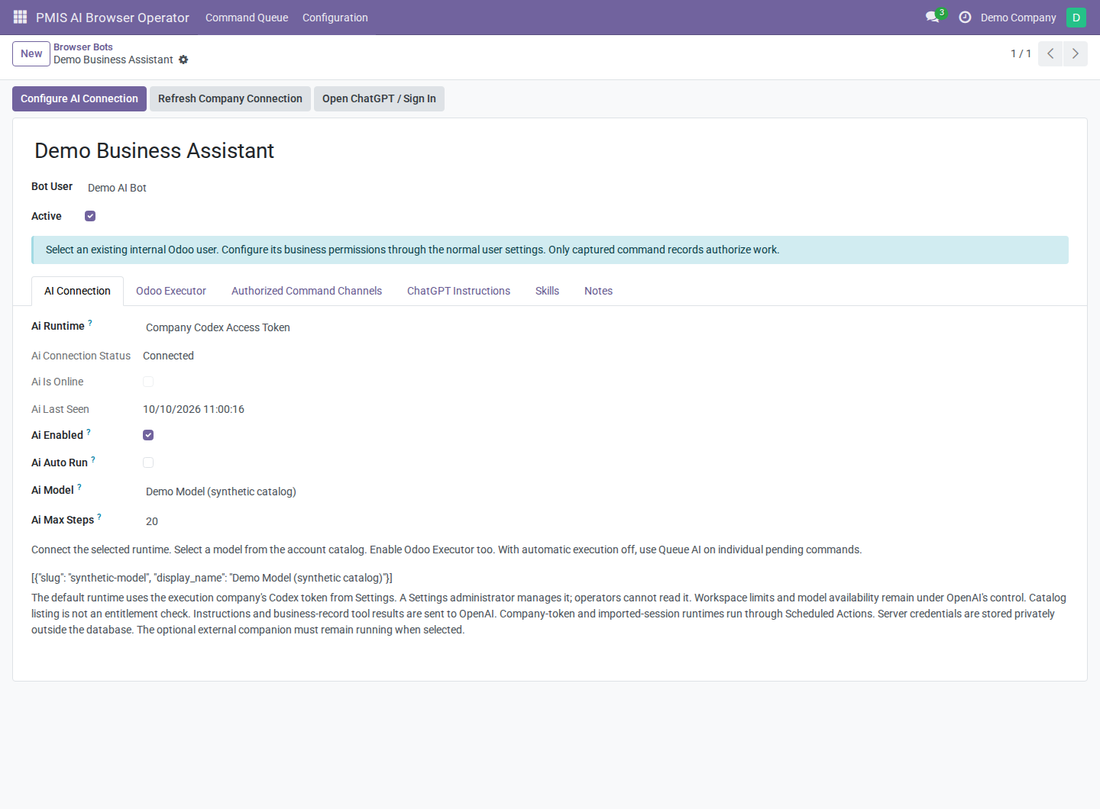Open the Command Queue menu
1100x809 pixels.
coord(247,18)
